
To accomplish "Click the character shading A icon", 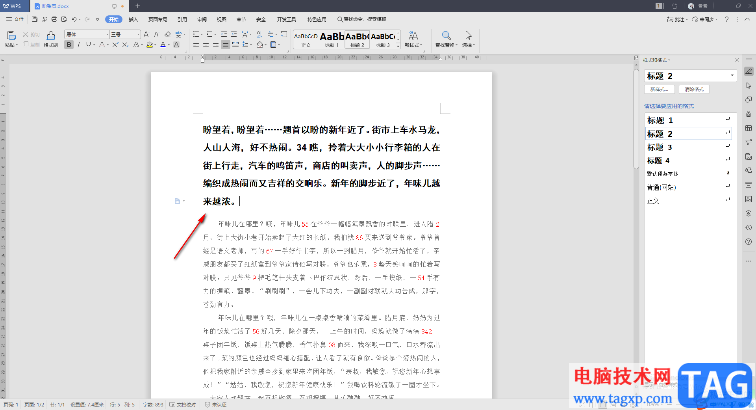I will coord(176,45).
